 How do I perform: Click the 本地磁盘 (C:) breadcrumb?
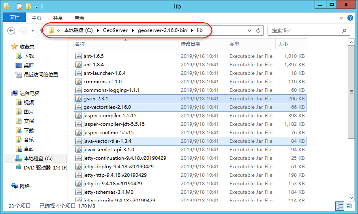click(78, 30)
